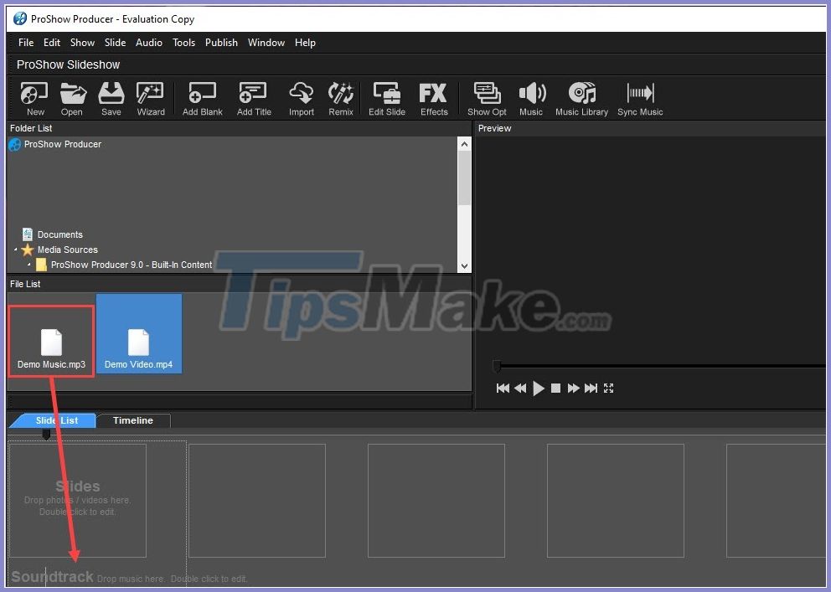Select the Add Blank slide icon
Viewport: 831px width, 592px height.
tap(201, 98)
